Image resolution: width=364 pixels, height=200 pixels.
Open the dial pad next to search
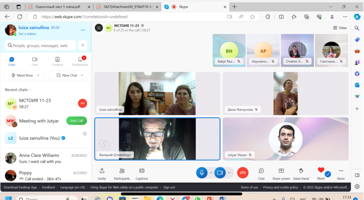pyautogui.click(x=83, y=45)
